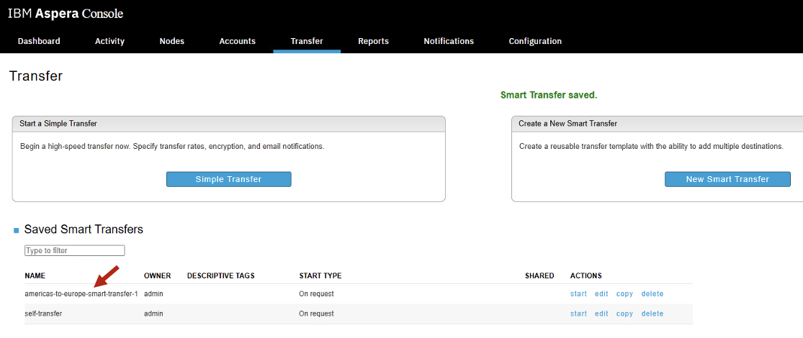Open the Nodes tab
This screenshot has height=338, width=803.
[171, 42]
